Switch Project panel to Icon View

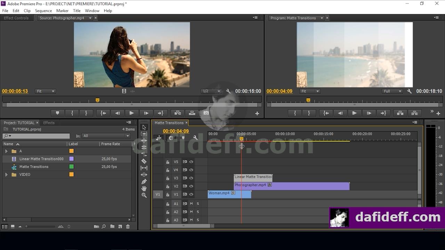coord(13,226)
